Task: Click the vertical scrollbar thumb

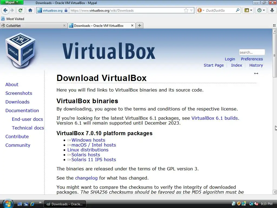Action: pyautogui.click(x=275, y=55)
